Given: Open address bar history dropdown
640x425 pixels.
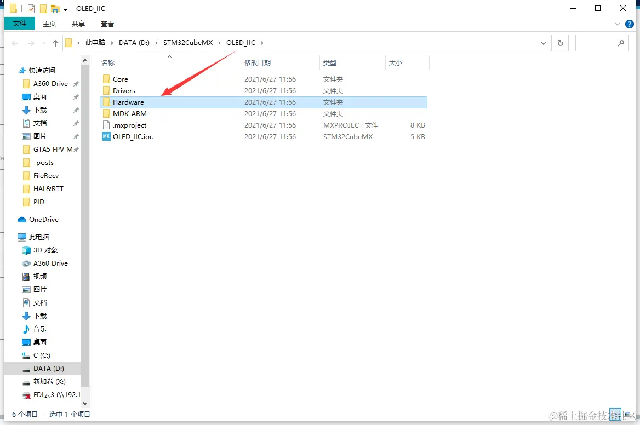Looking at the screenshot, I should coord(543,43).
